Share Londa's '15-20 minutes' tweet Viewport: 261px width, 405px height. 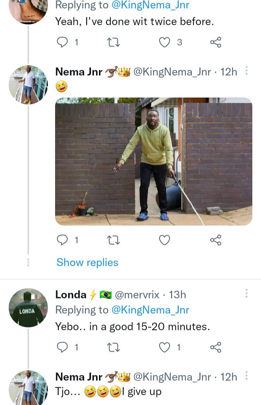pos(216,347)
